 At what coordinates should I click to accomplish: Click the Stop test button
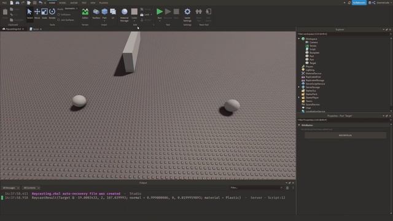(176, 12)
